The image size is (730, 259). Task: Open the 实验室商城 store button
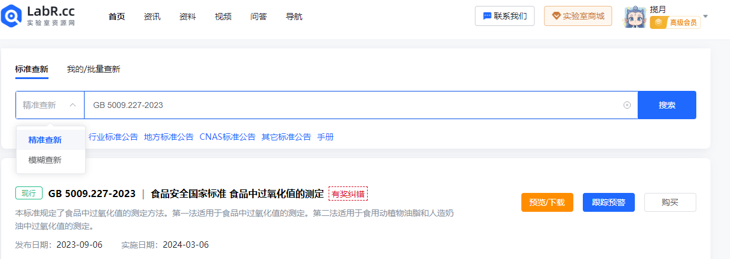[x=578, y=16]
